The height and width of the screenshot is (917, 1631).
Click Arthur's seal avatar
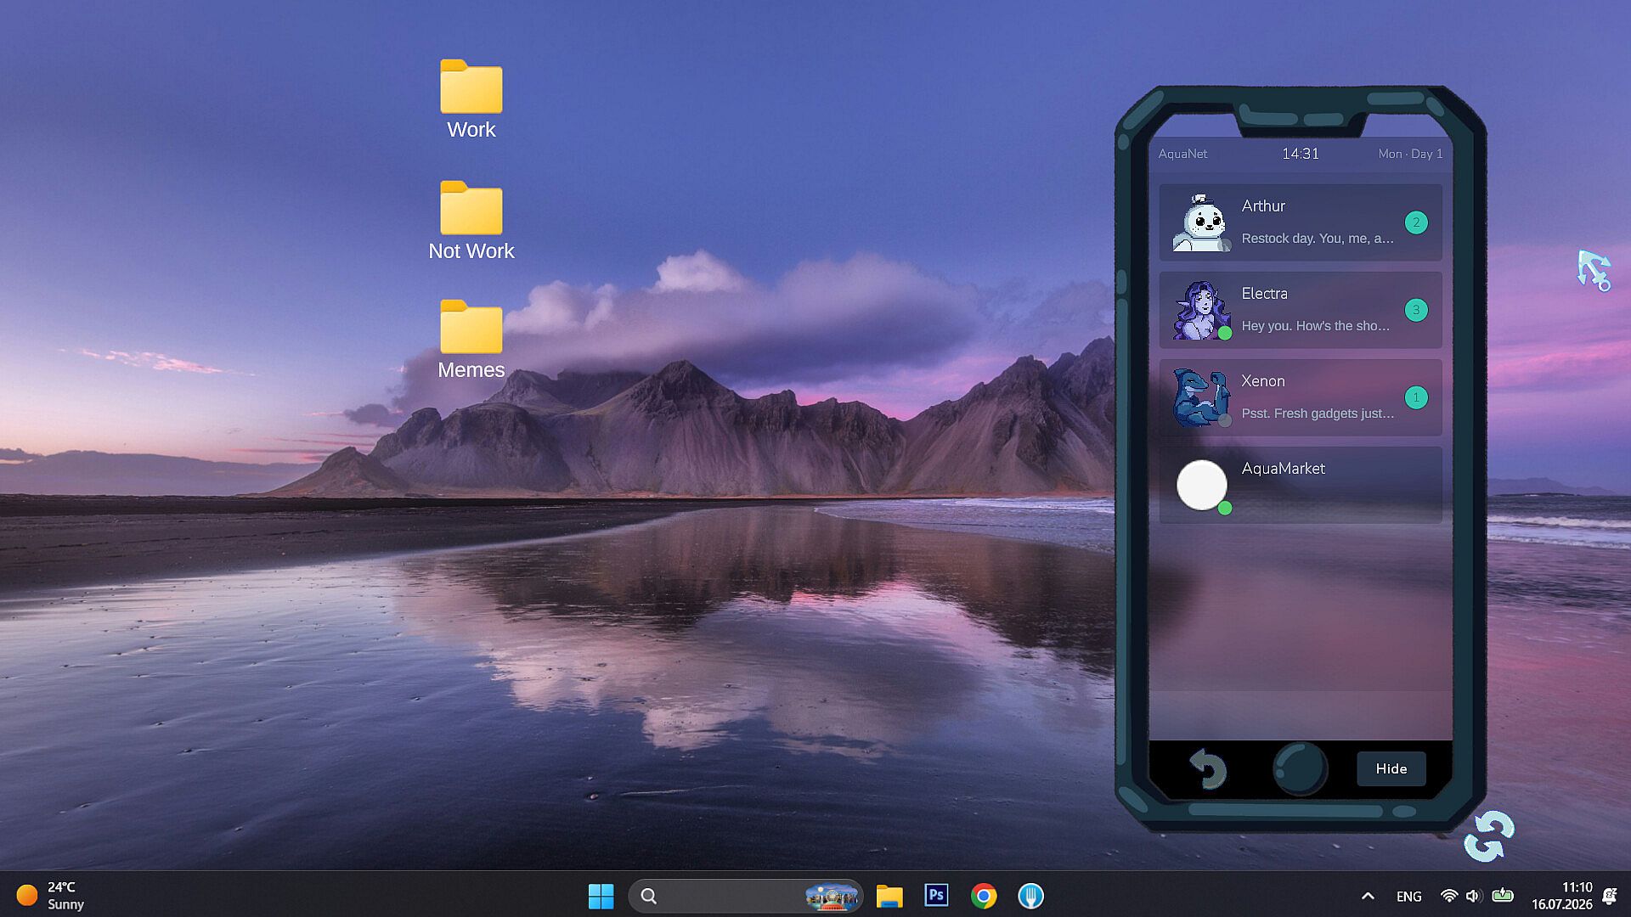[x=1201, y=223]
